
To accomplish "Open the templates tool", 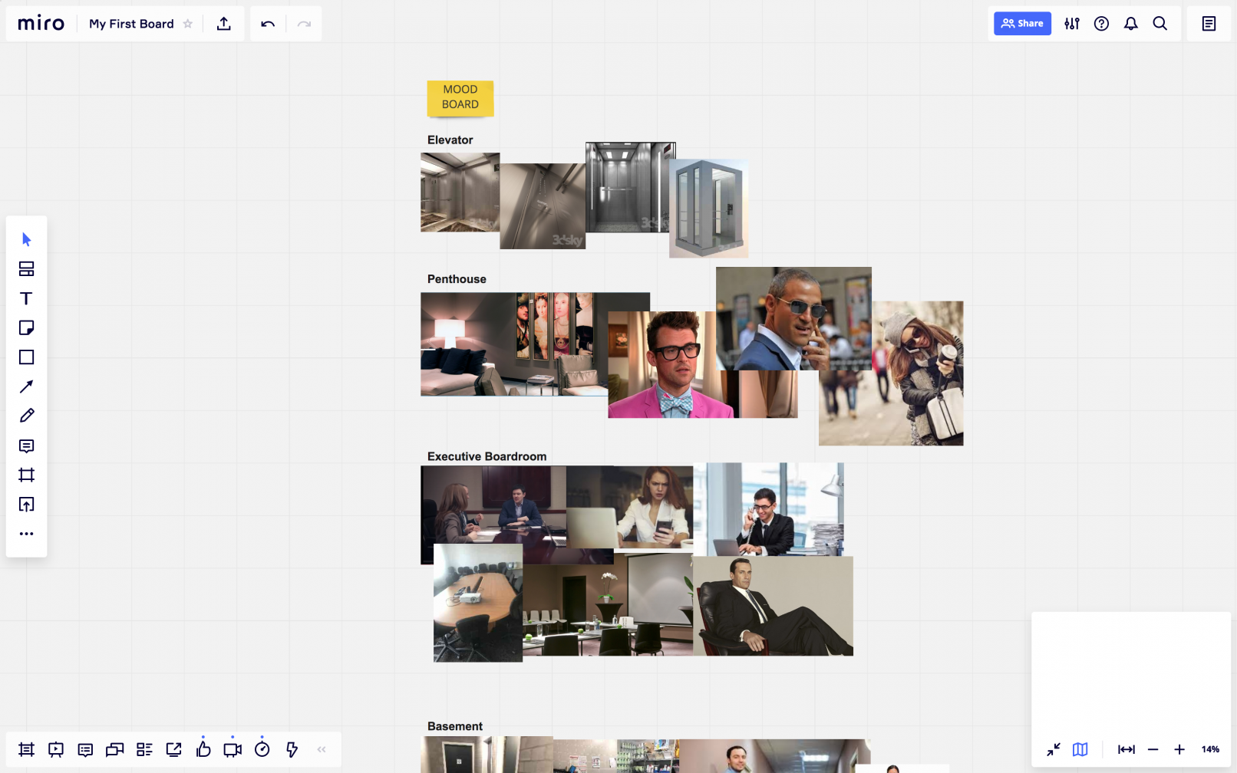I will click(26, 269).
